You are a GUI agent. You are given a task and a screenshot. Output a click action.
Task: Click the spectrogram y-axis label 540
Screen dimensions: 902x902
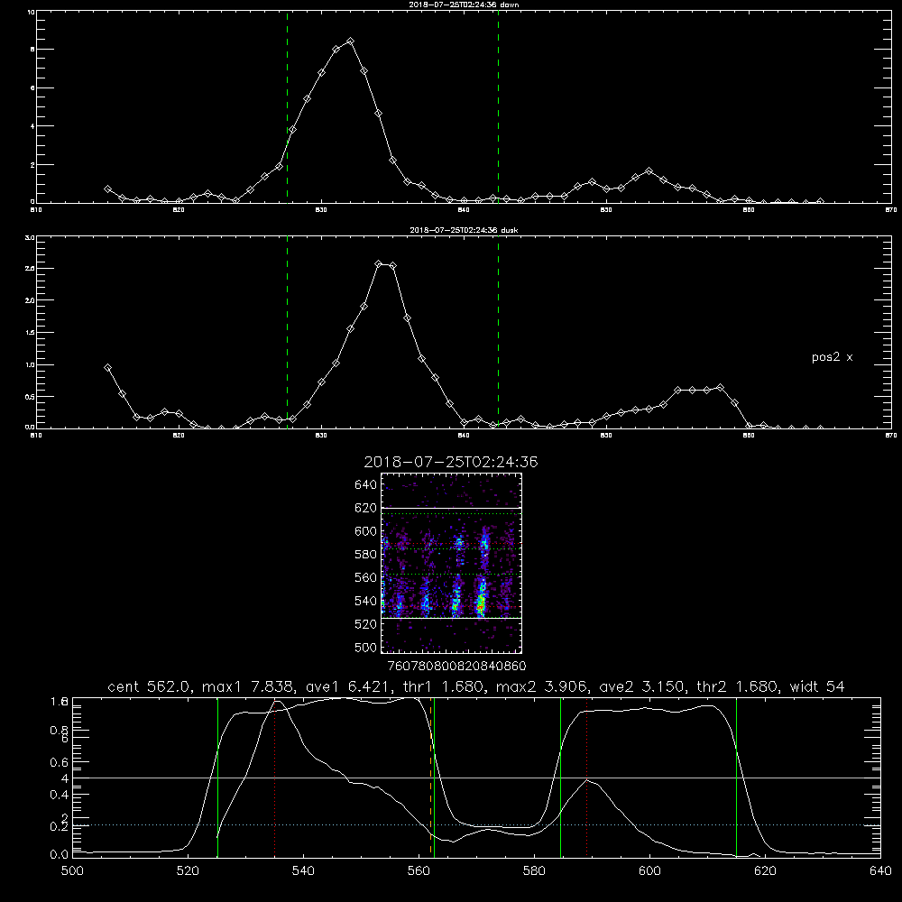pyautogui.click(x=366, y=601)
